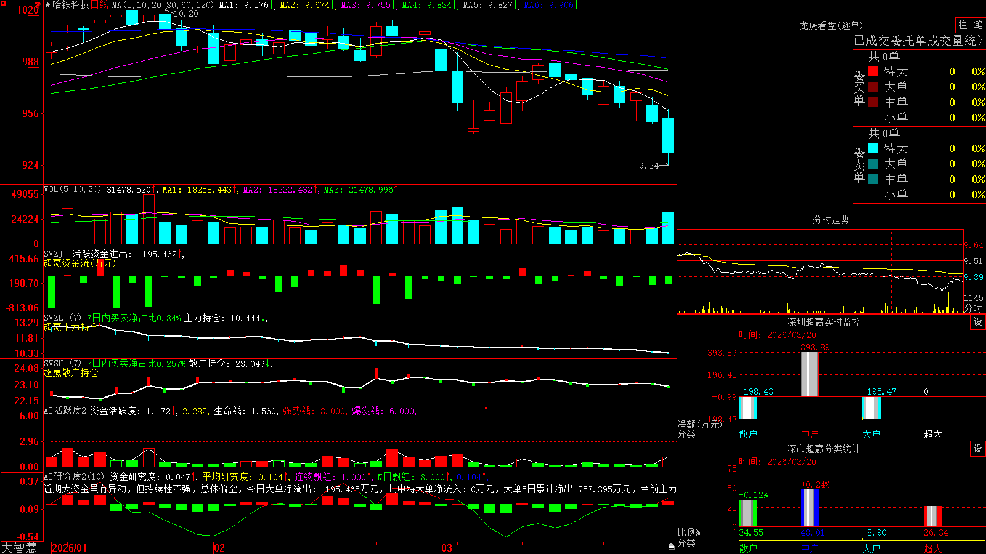Image resolution: width=986 pixels, height=554 pixels.
Task: Click the 分时走势 panel title
Action: click(x=831, y=220)
